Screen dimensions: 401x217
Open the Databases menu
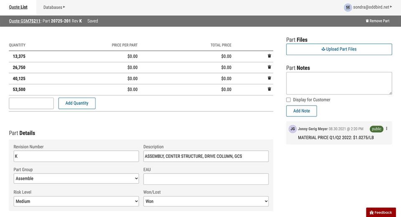[x=54, y=8]
